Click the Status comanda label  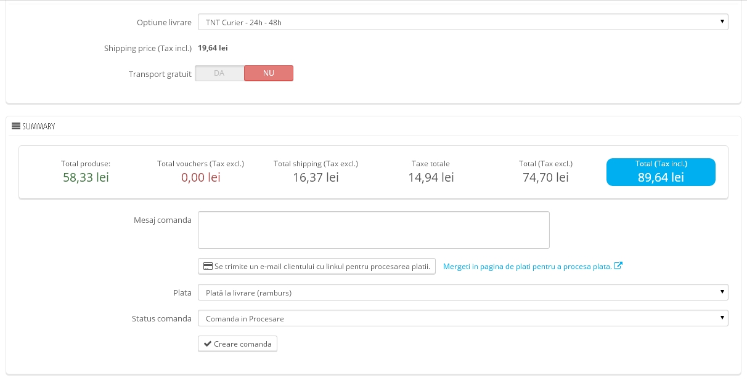161,318
